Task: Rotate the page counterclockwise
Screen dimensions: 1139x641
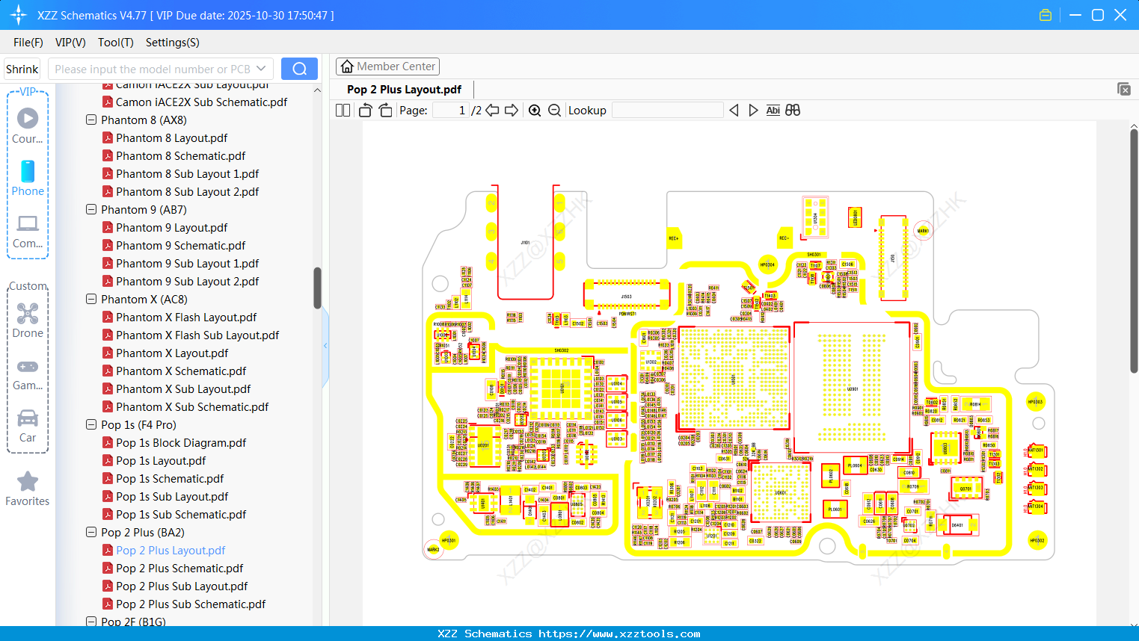Action: pyautogui.click(x=365, y=111)
